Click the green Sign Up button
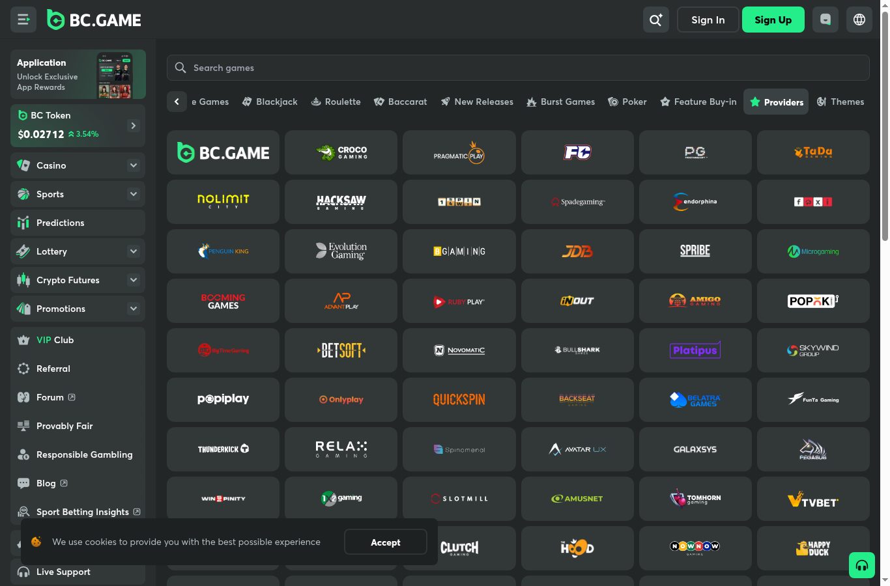The image size is (890, 586). pyautogui.click(x=773, y=20)
